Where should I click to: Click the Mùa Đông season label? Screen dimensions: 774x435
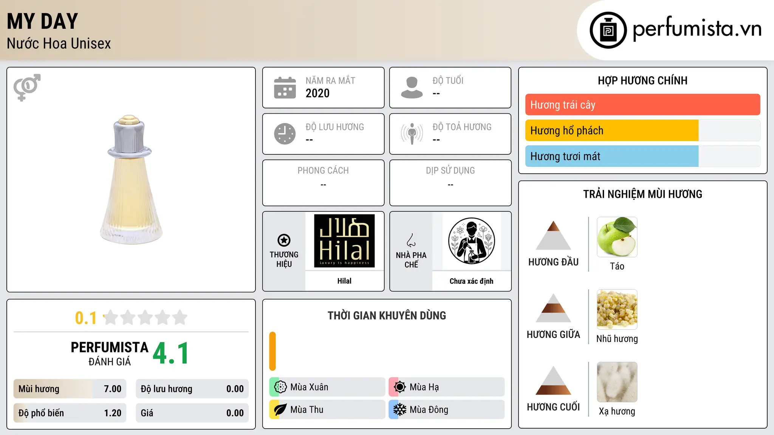pos(429,410)
